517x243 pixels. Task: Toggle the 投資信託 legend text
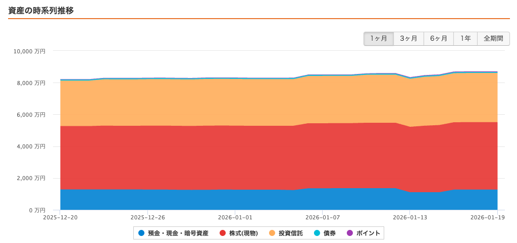coord(290,233)
